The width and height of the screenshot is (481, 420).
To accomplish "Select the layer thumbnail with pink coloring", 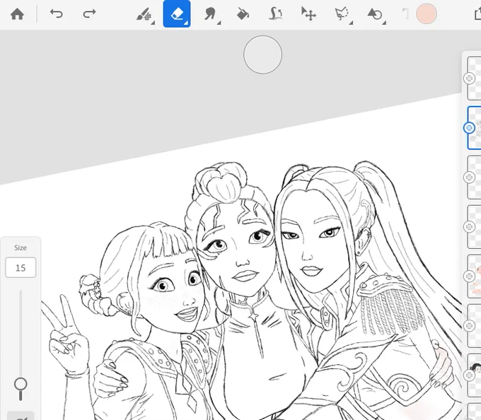I will [474, 276].
